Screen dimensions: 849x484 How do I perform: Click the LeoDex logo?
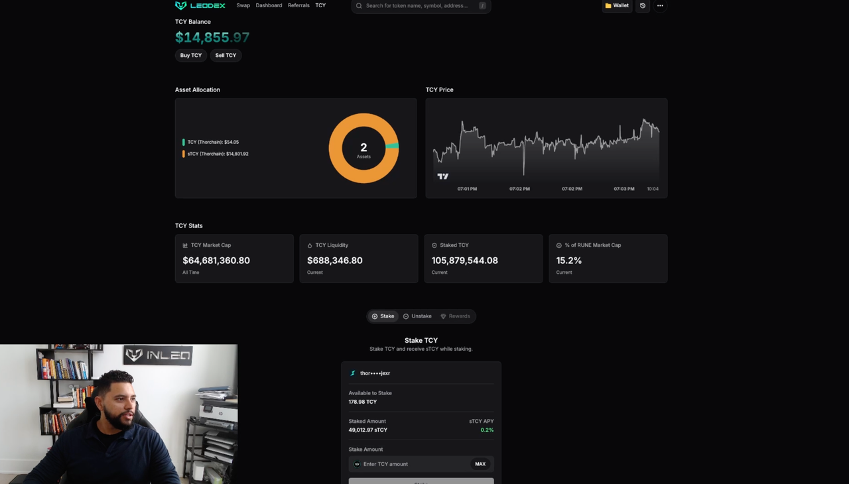tap(200, 5)
